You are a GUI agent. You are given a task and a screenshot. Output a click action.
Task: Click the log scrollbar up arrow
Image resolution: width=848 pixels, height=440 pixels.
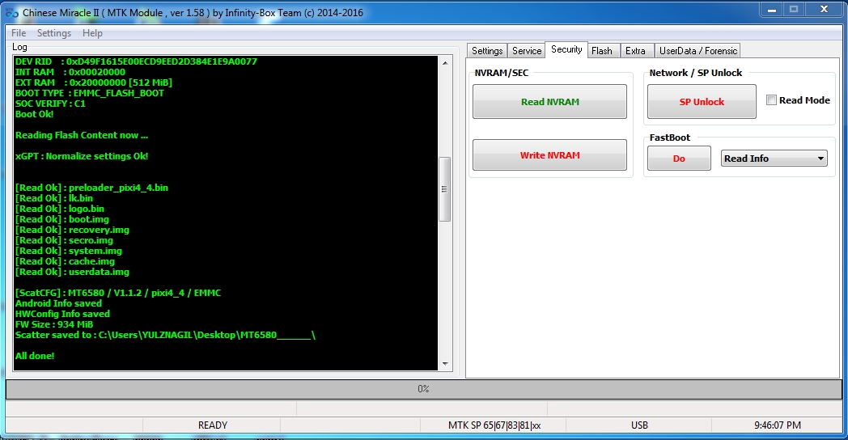[x=445, y=63]
